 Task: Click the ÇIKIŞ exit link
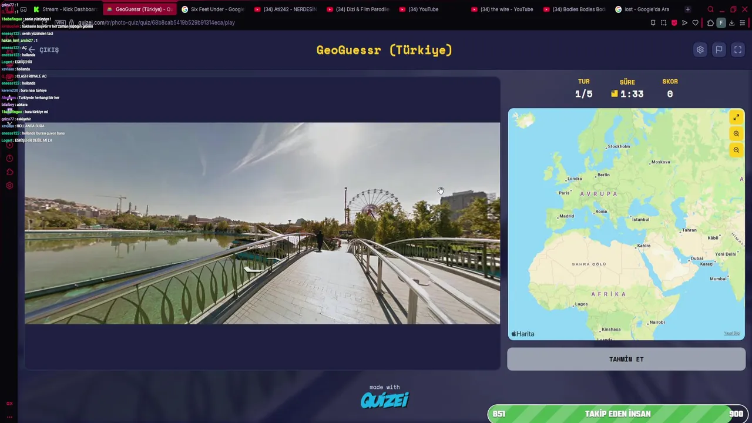click(x=49, y=50)
